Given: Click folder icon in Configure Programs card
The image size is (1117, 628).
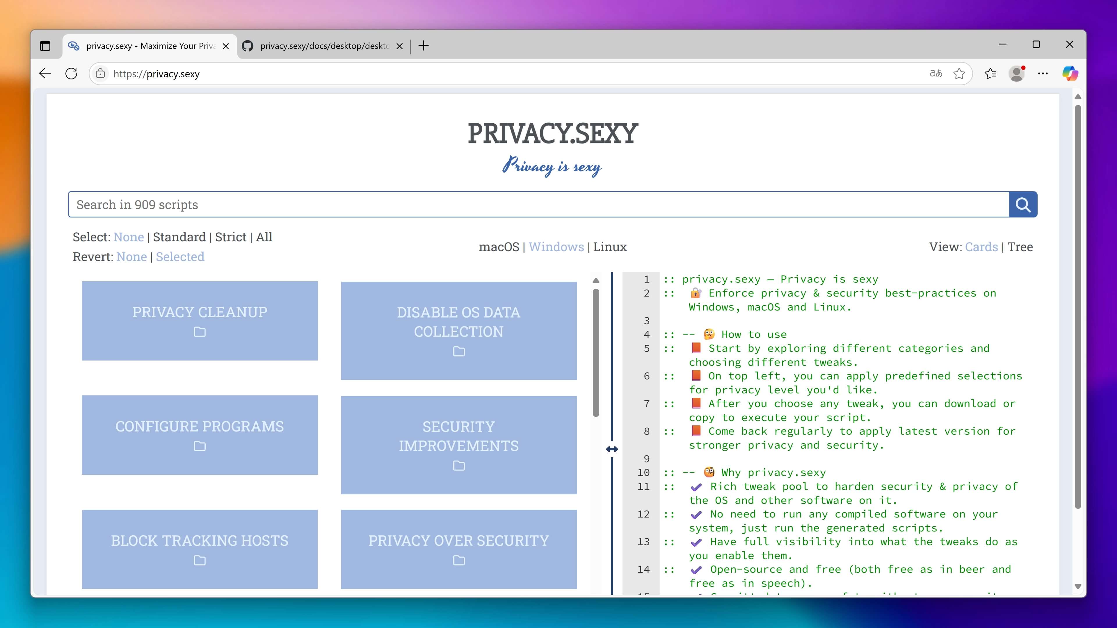Looking at the screenshot, I should pos(200,446).
